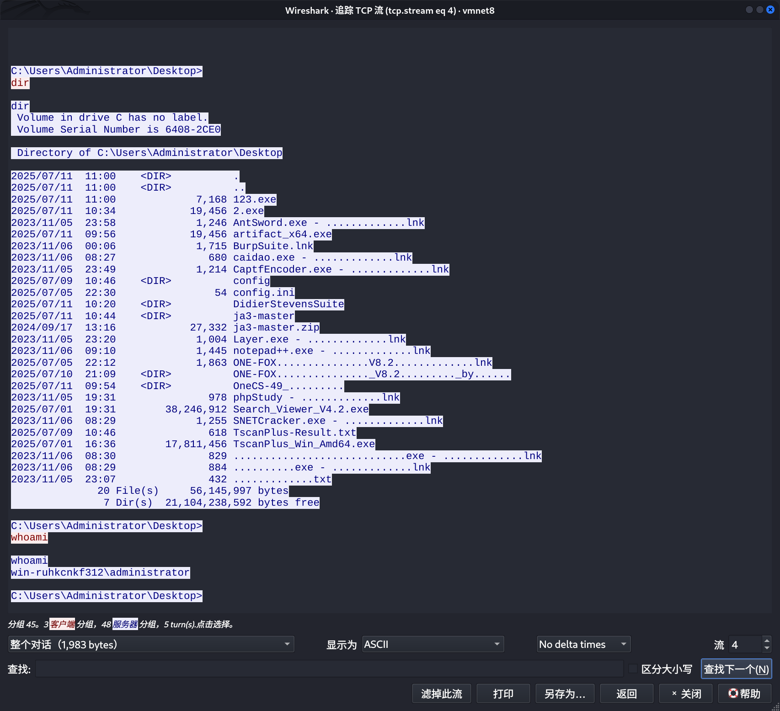Click the red 'dir' client command
780x711 pixels.
20,83
